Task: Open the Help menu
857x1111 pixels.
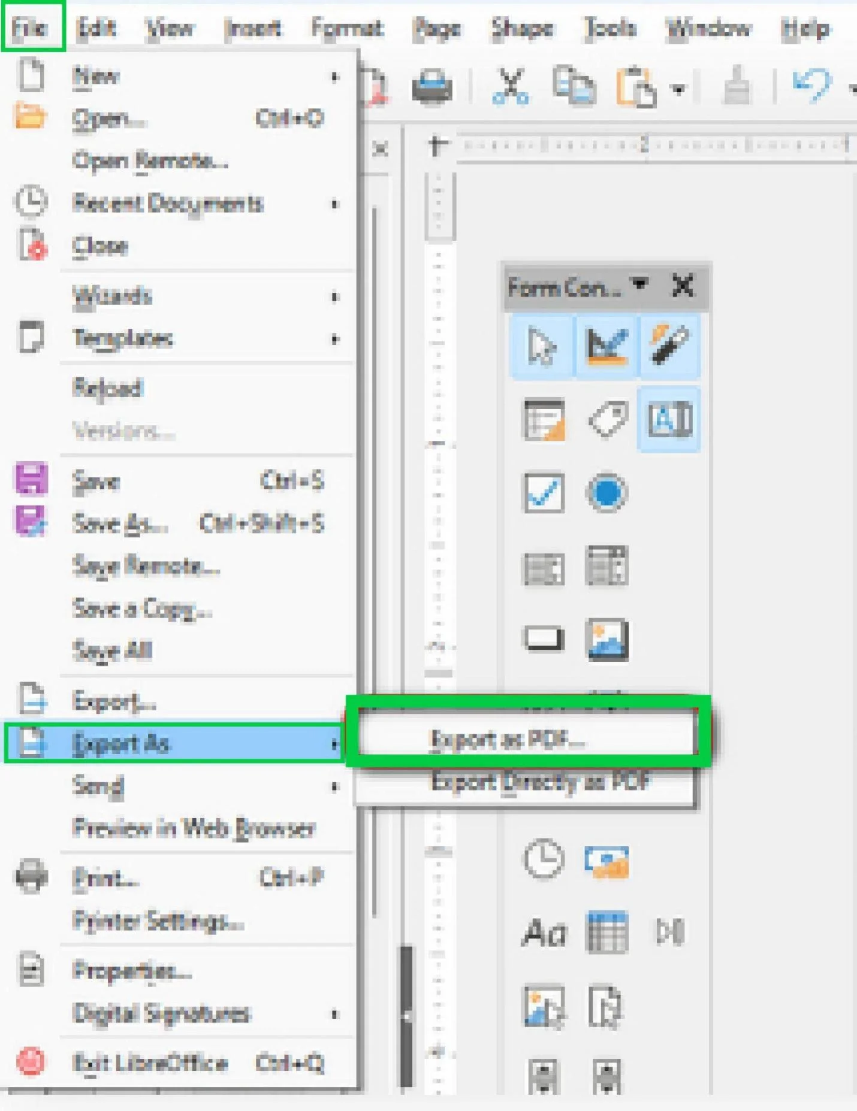Action: (806, 28)
